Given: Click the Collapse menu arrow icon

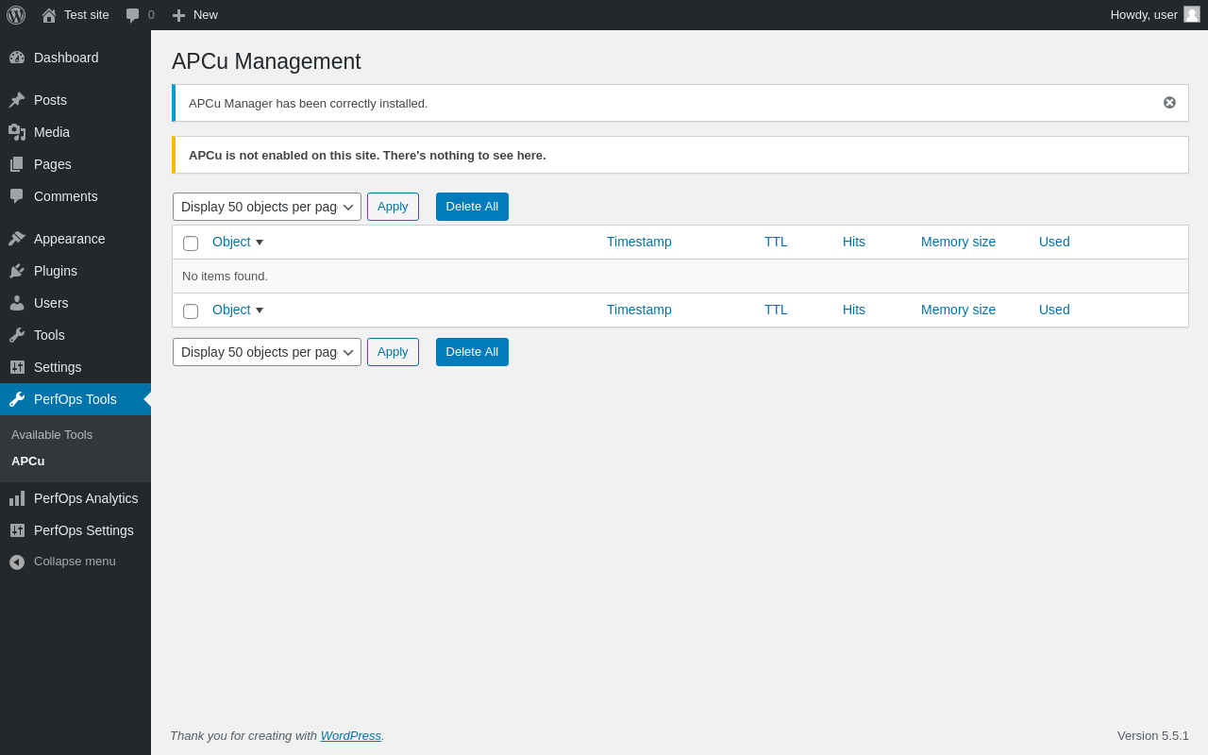Looking at the screenshot, I should coord(17,562).
